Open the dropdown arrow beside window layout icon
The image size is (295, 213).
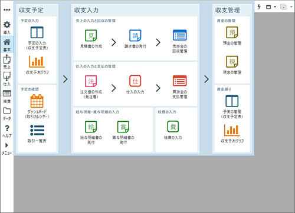click(275, 7)
